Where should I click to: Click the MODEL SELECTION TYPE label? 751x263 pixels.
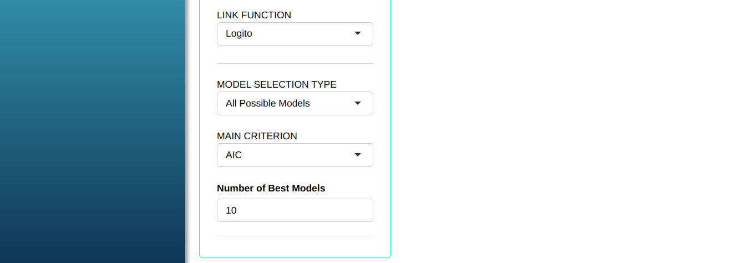click(277, 85)
